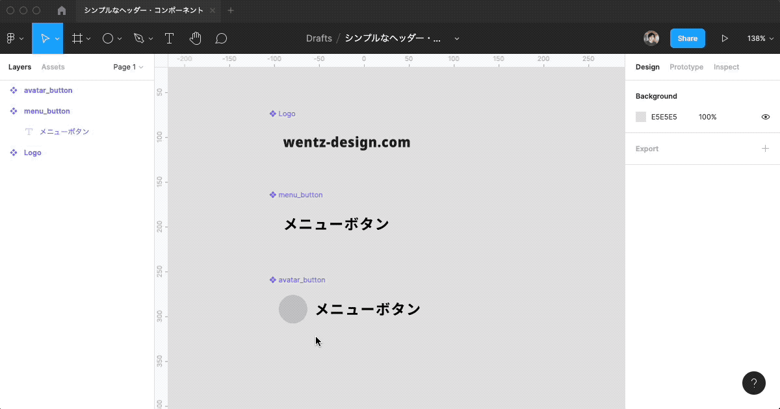Click the Share button
The width and height of the screenshot is (780, 409).
tap(687, 38)
